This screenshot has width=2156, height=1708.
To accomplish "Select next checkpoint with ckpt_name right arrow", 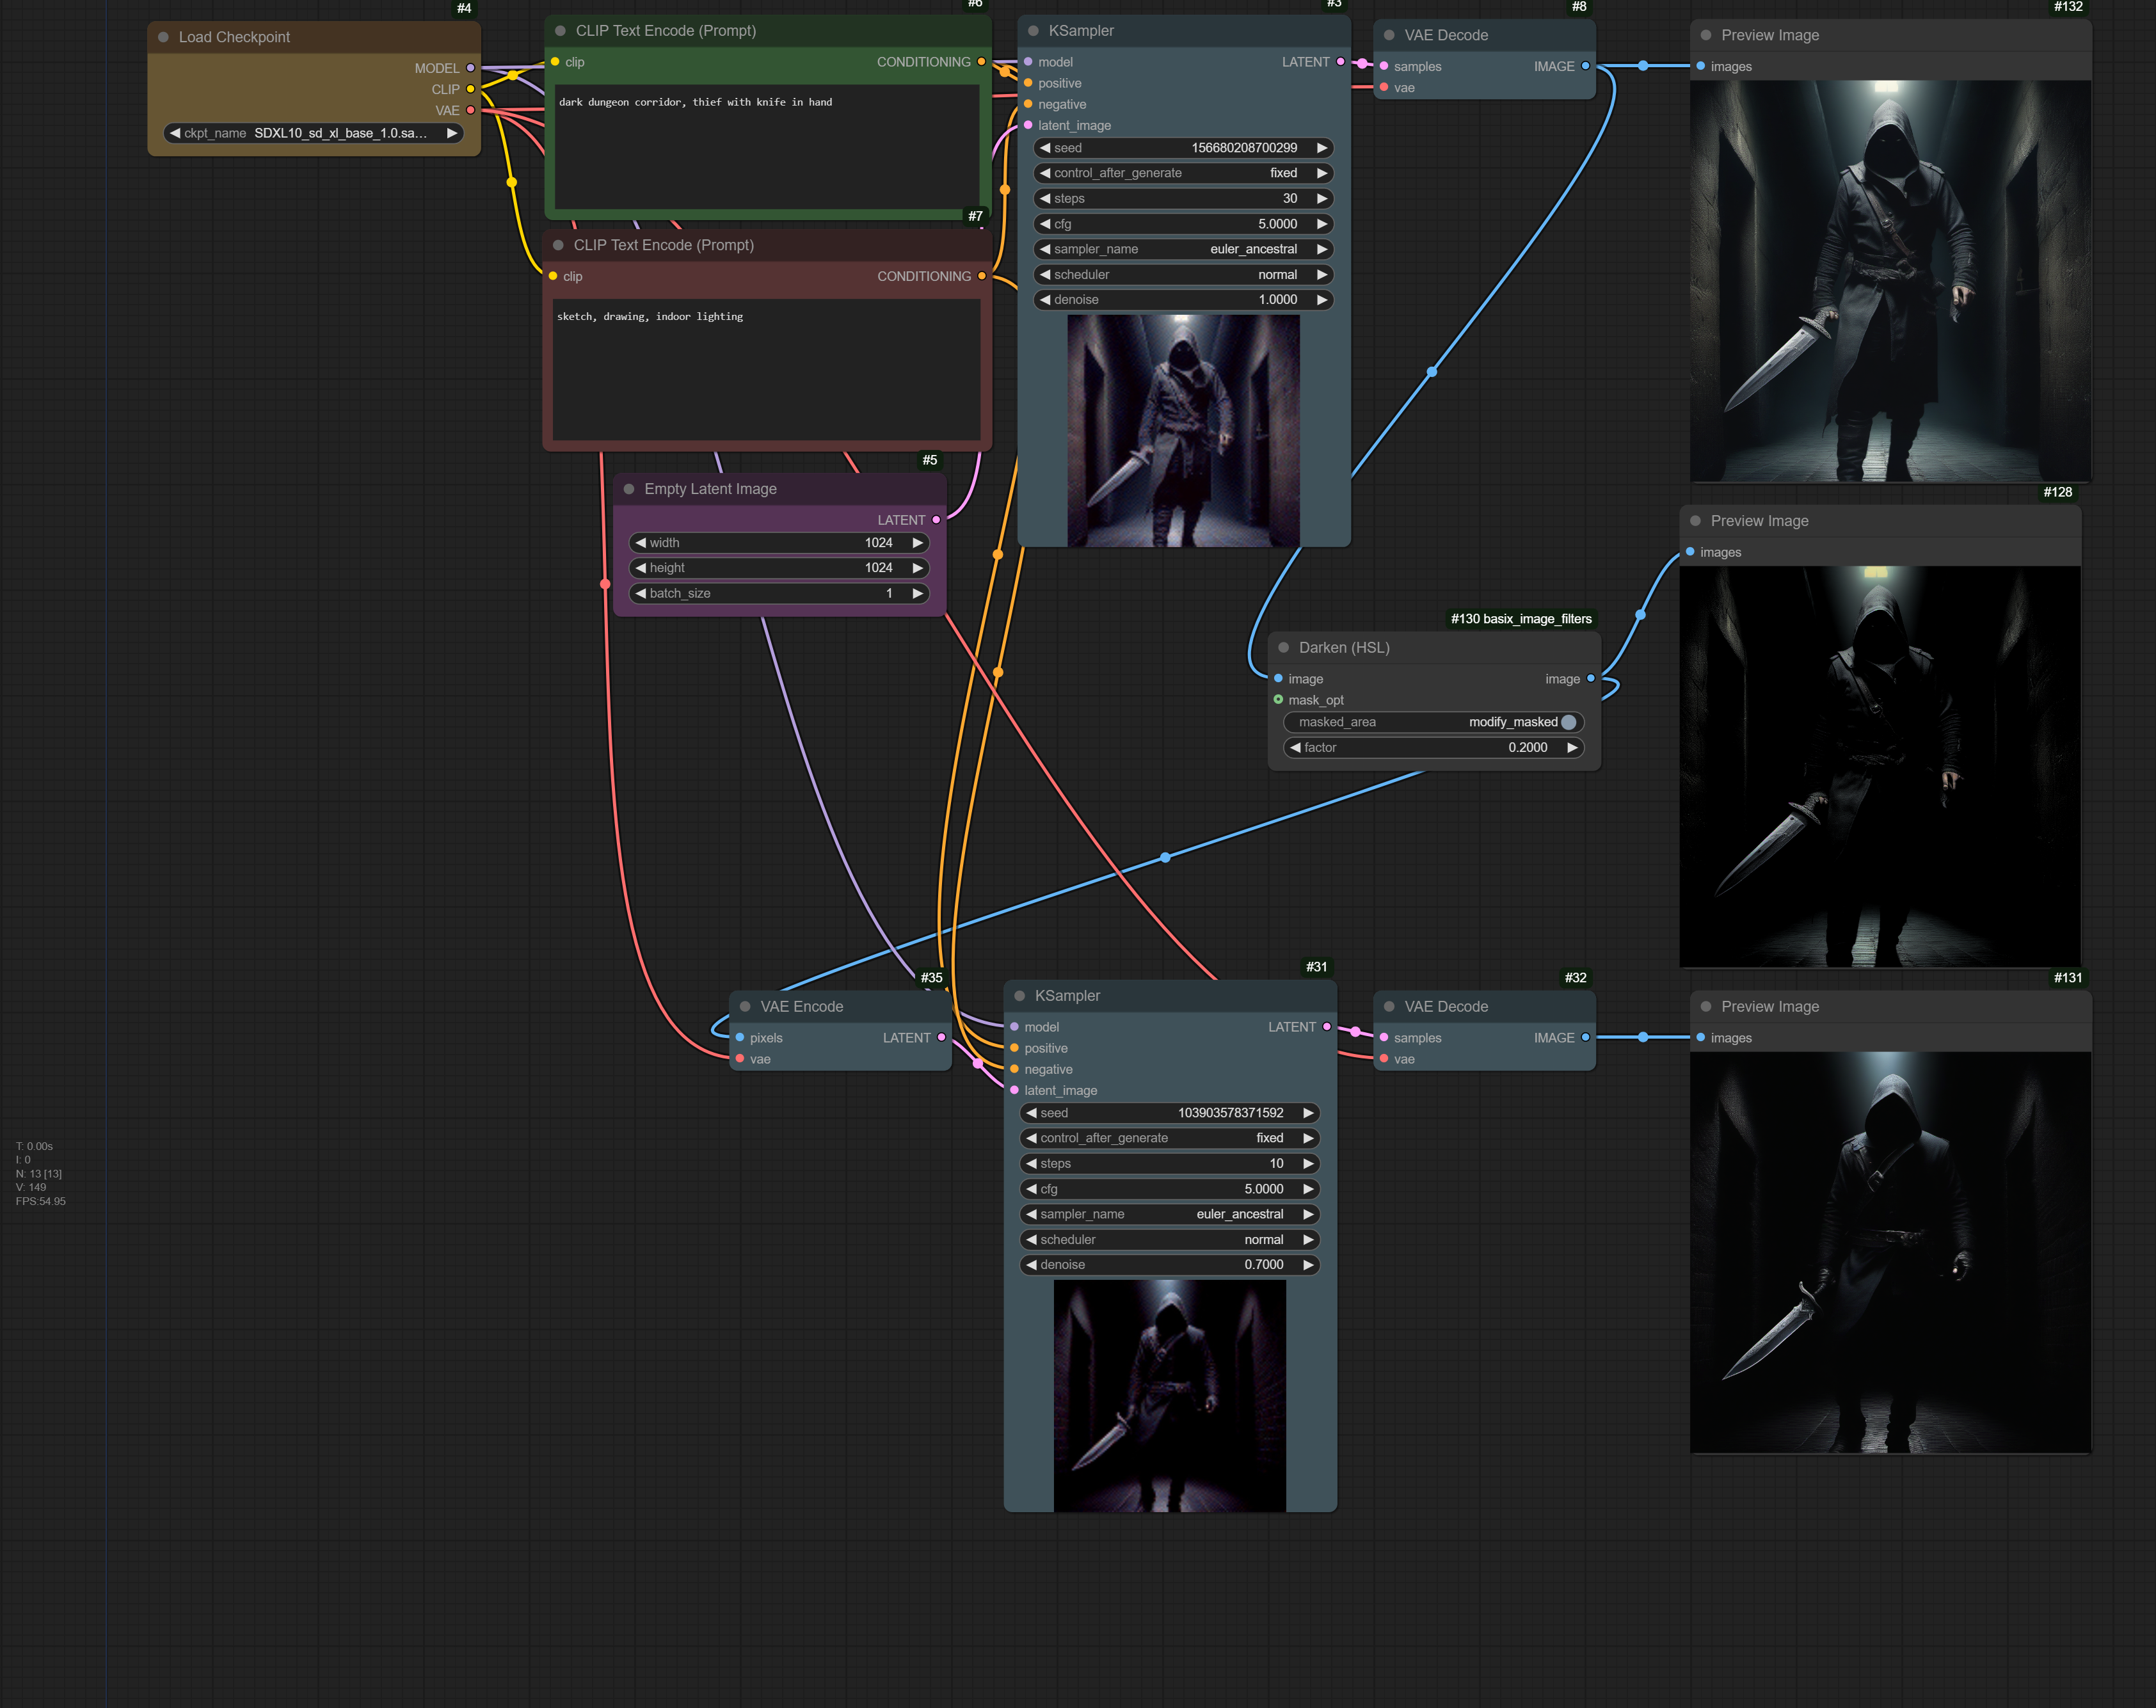I will pyautogui.click(x=452, y=133).
